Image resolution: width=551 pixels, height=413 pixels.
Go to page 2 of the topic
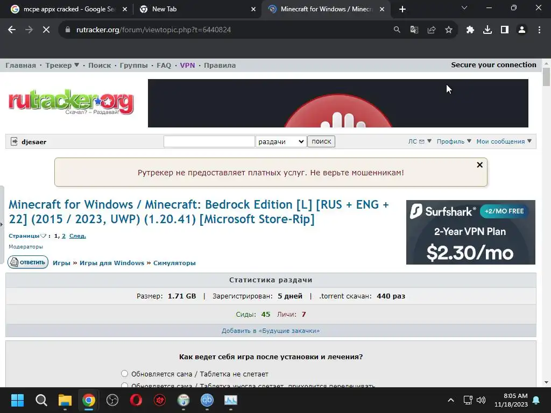point(63,236)
